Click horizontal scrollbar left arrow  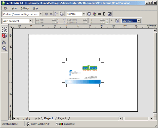pos(121,119)
